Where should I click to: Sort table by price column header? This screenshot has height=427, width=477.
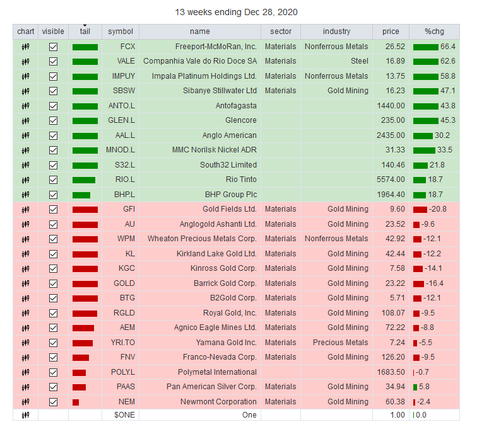tap(391, 31)
